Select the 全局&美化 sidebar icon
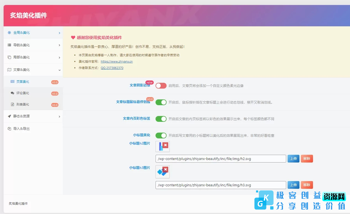The image size is (350, 214). 9,32
